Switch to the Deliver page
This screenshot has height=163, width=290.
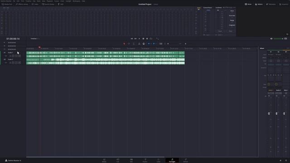coord(185,160)
